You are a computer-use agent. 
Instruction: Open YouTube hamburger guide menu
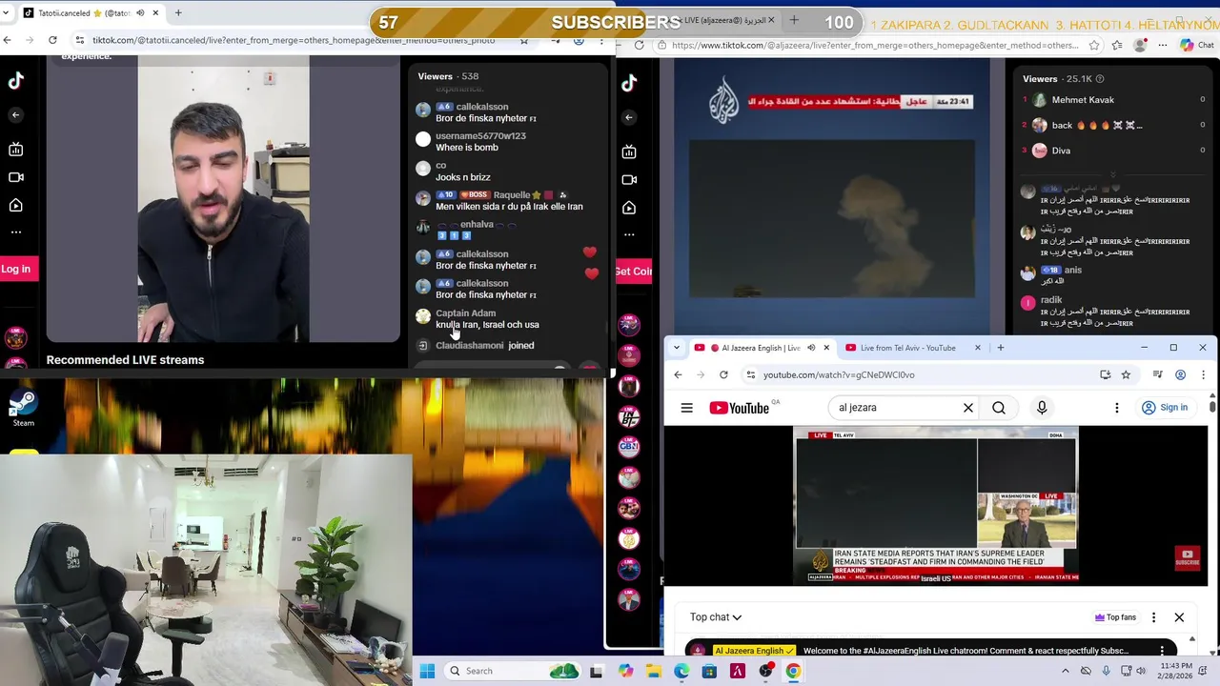click(x=686, y=408)
